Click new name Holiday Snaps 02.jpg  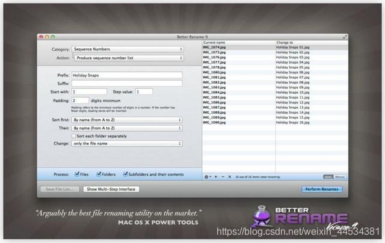[x=293, y=52]
